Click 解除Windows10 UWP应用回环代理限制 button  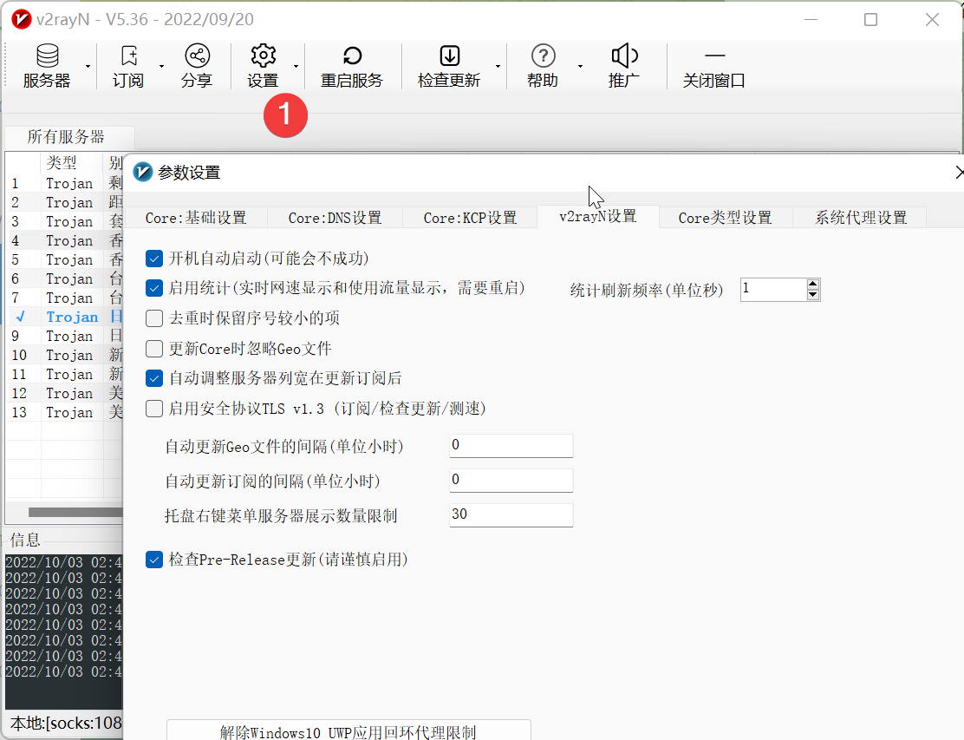point(348,732)
